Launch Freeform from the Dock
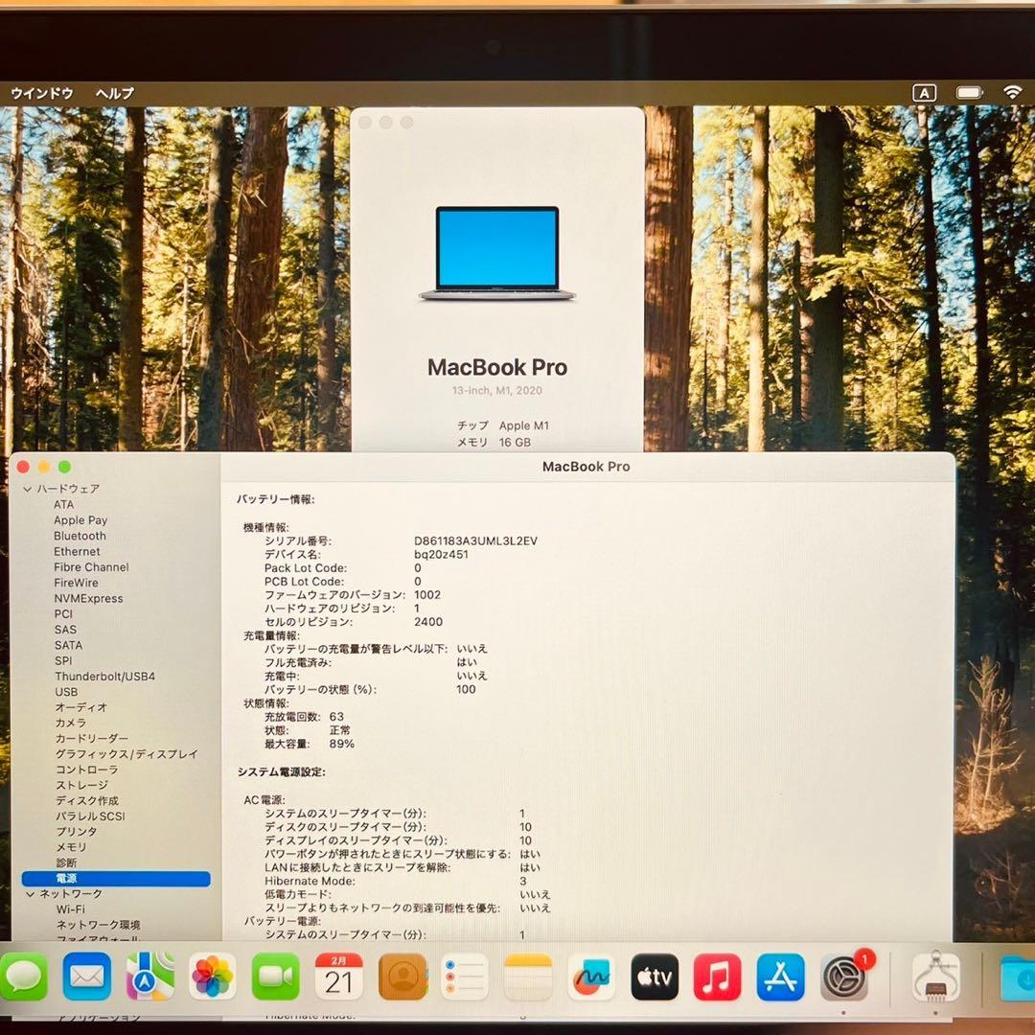 (x=591, y=977)
